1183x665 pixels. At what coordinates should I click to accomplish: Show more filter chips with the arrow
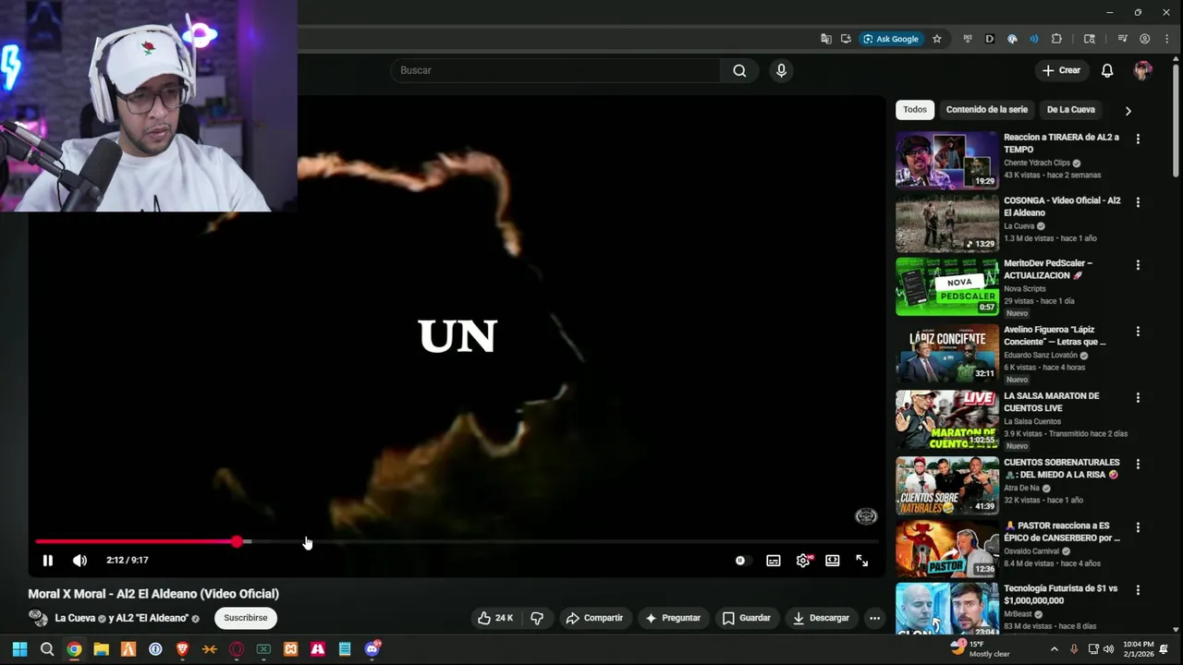click(1128, 111)
